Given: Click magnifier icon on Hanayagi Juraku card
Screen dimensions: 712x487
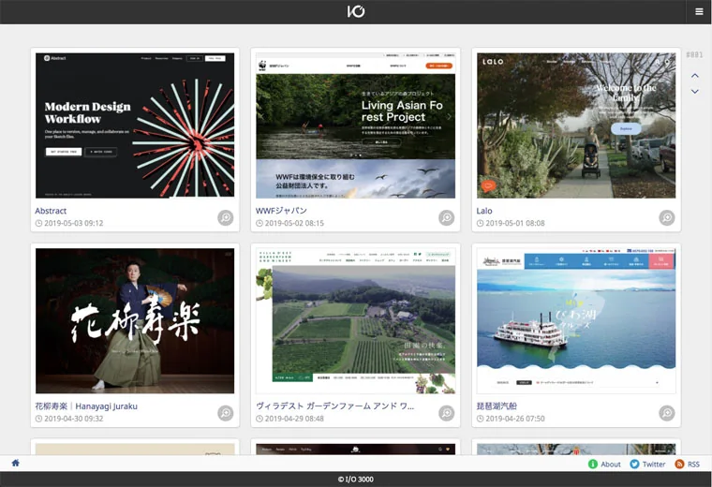Looking at the screenshot, I should 225,413.
